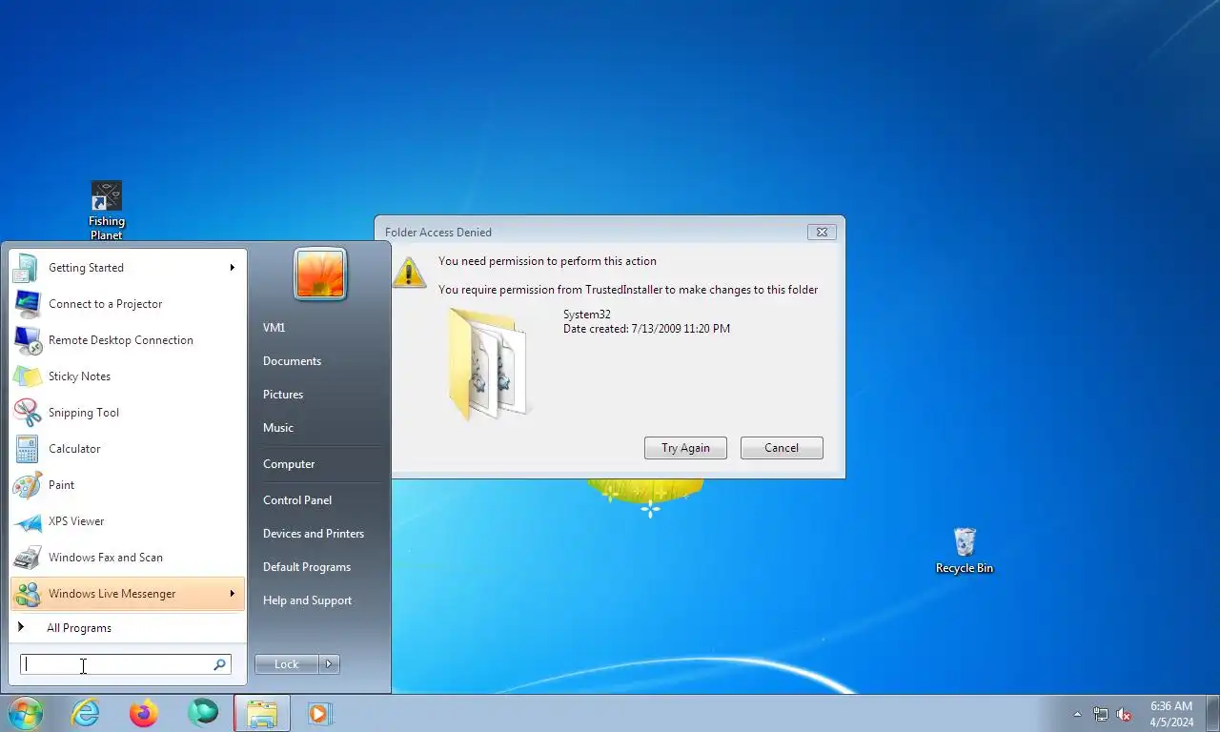Image resolution: width=1220 pixels, height=732 pixels.
Task: Open the Sticky Notes icon
Action: click(x=27, y=376)
